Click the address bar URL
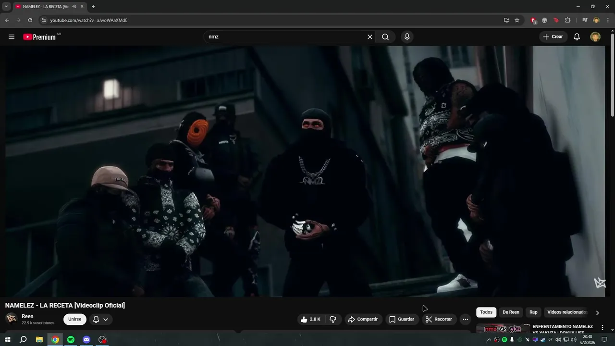615x346 pixels. point(89,20)
